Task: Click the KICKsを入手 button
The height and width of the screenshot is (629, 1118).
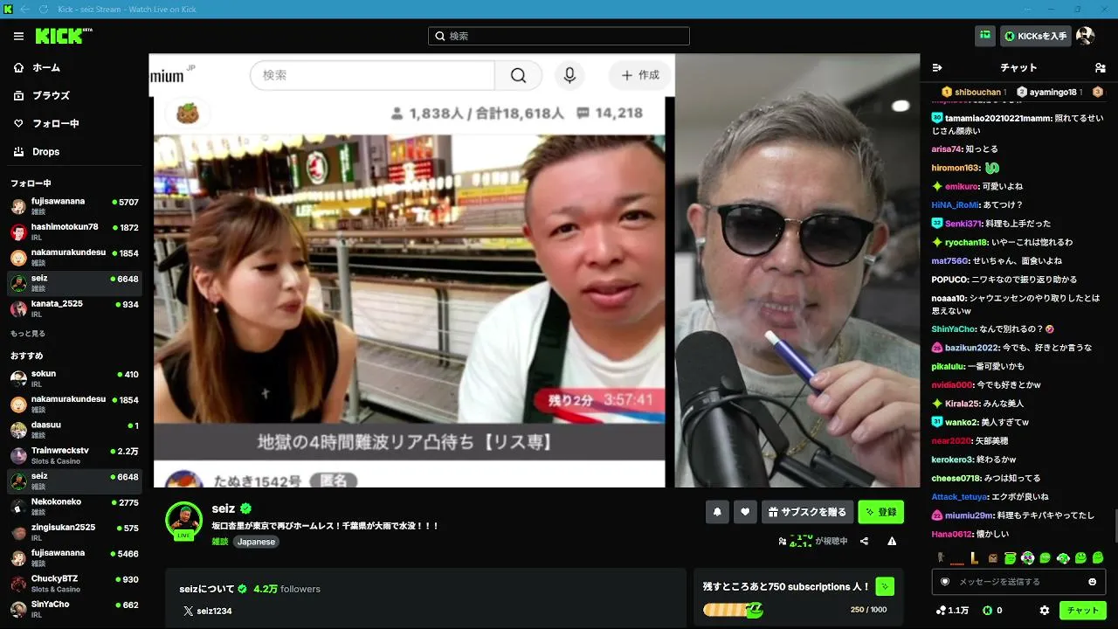Action: pyautogui.click(x=1036, y=36)
